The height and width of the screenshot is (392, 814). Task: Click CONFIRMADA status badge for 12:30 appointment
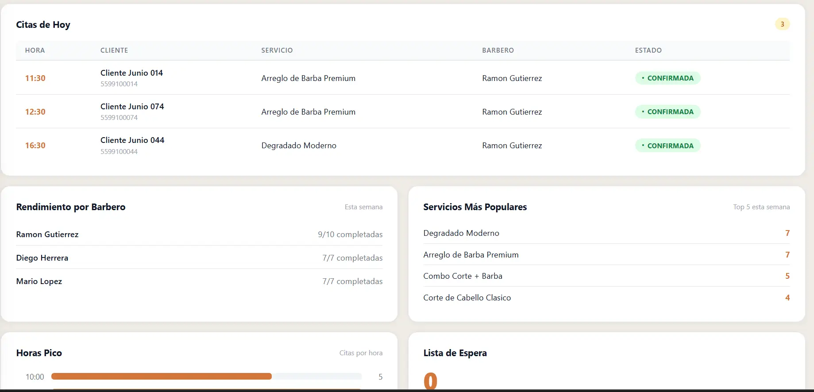(667, 112)
